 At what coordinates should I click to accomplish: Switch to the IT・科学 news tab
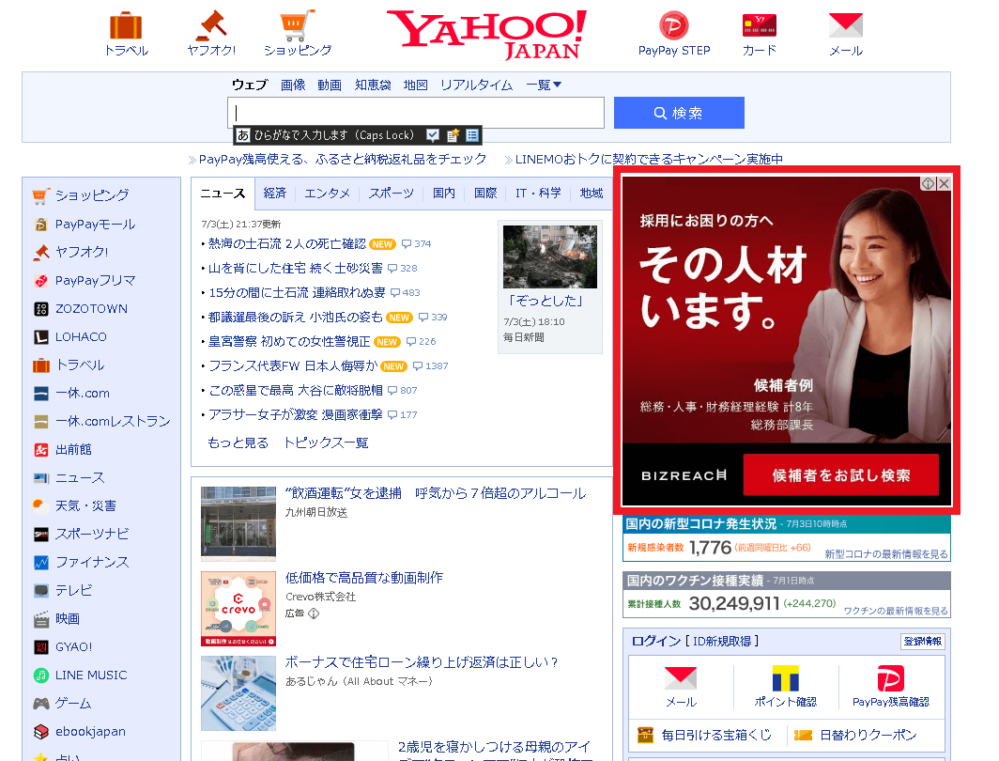(538, 193)
